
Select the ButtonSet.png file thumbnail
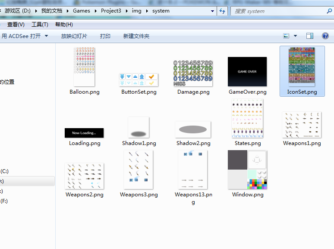point(139,80)
